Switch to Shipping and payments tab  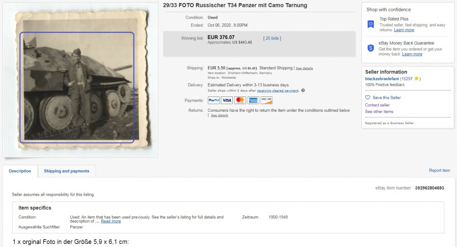[x=67, y=171]
